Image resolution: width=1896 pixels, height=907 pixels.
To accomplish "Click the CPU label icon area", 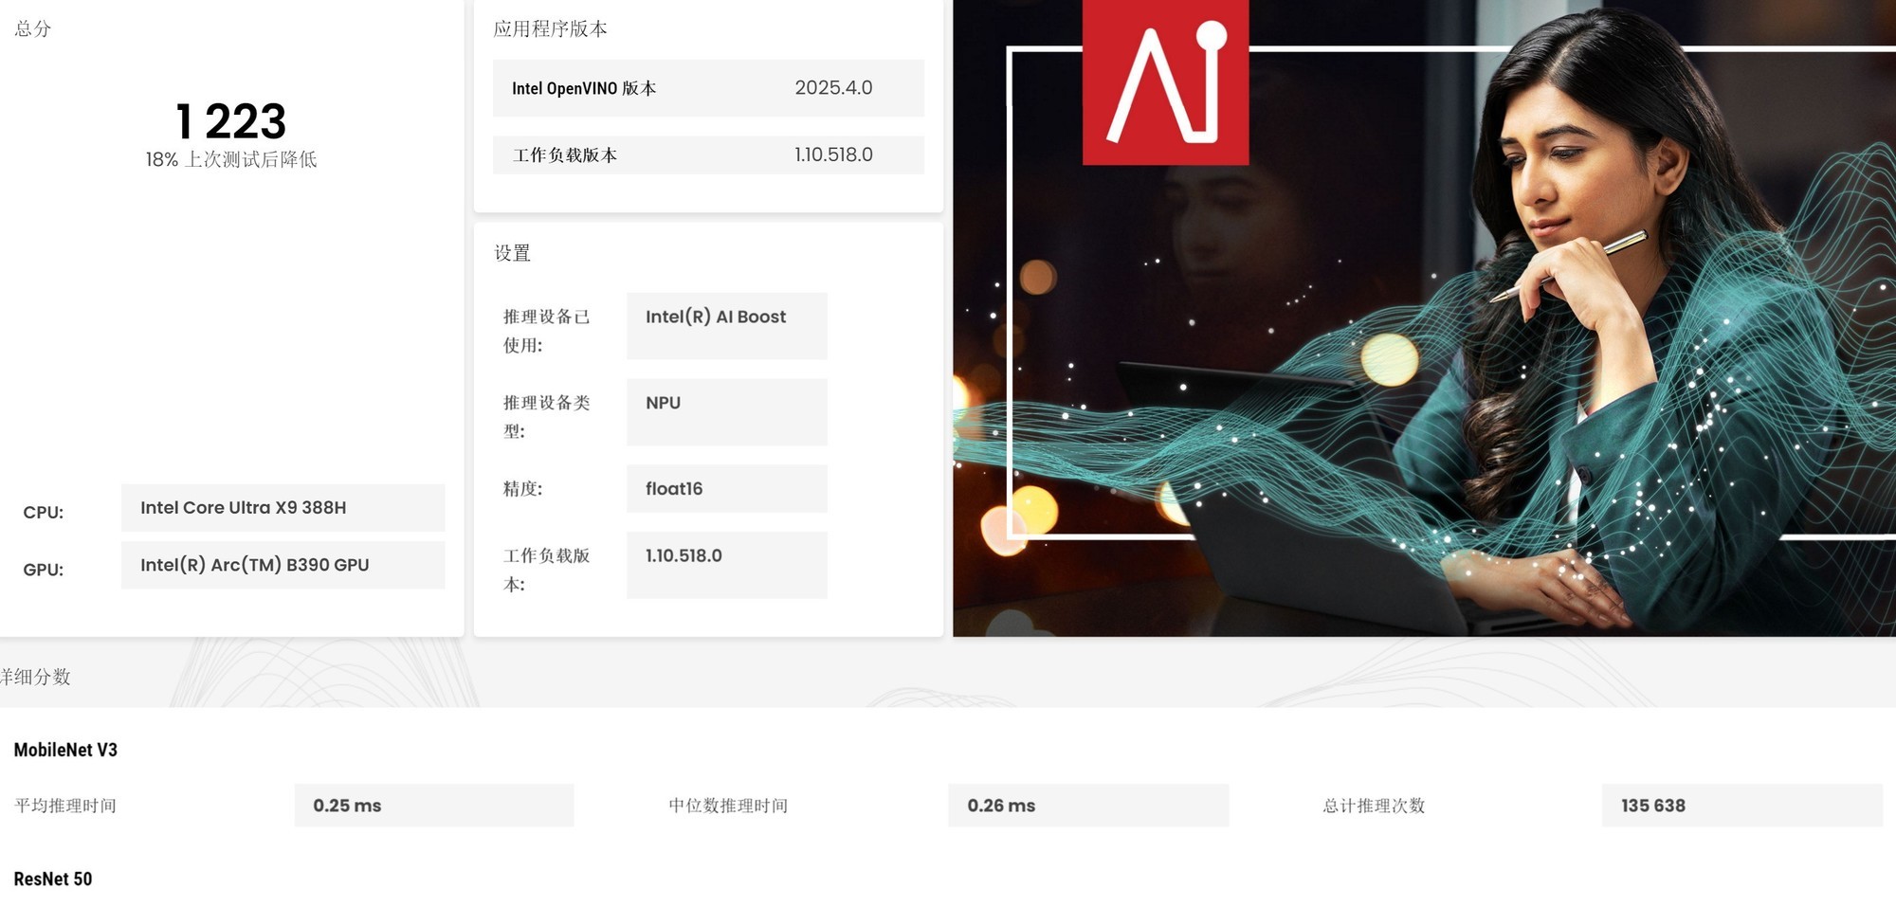I will click(43, 512).
